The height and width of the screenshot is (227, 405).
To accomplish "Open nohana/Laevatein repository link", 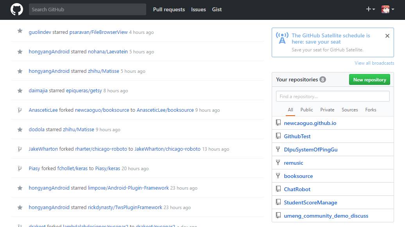I will pyautogui.click(x=108, y=51).
